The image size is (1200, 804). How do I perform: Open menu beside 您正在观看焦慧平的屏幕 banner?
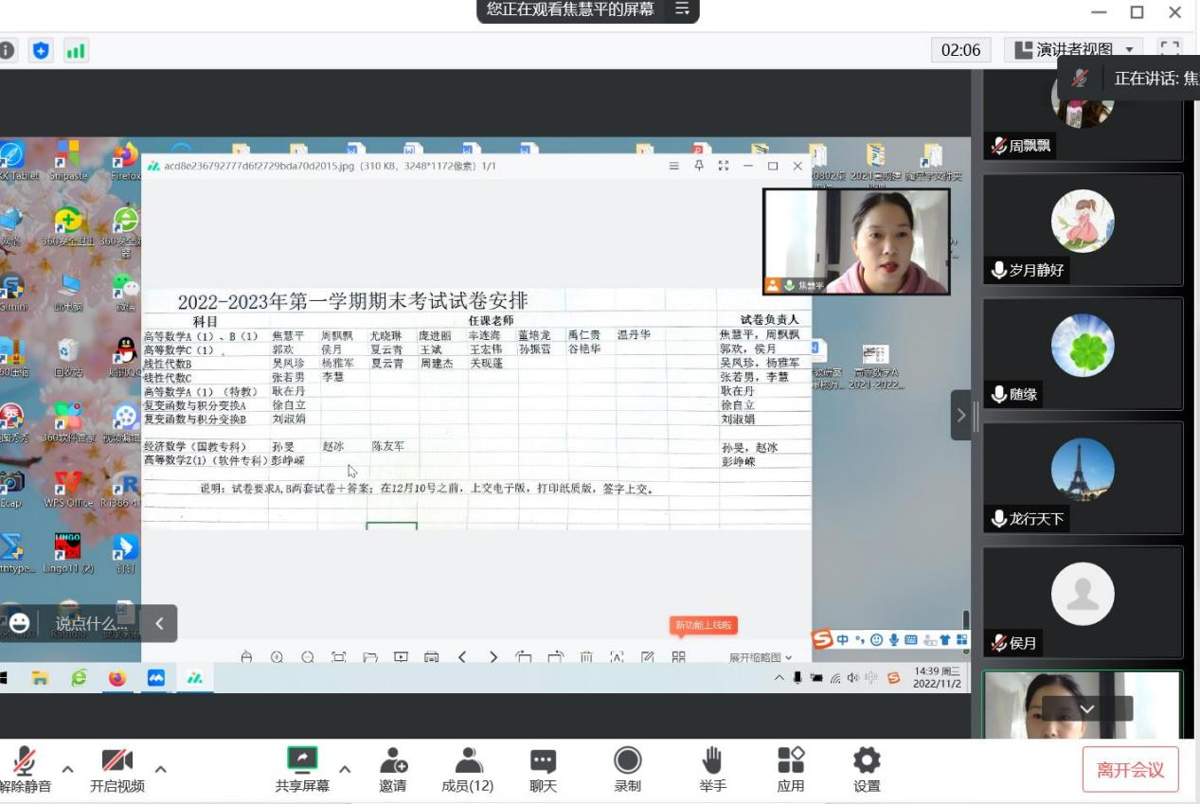682,9
